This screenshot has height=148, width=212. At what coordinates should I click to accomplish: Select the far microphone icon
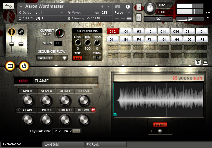click(21, 32)
